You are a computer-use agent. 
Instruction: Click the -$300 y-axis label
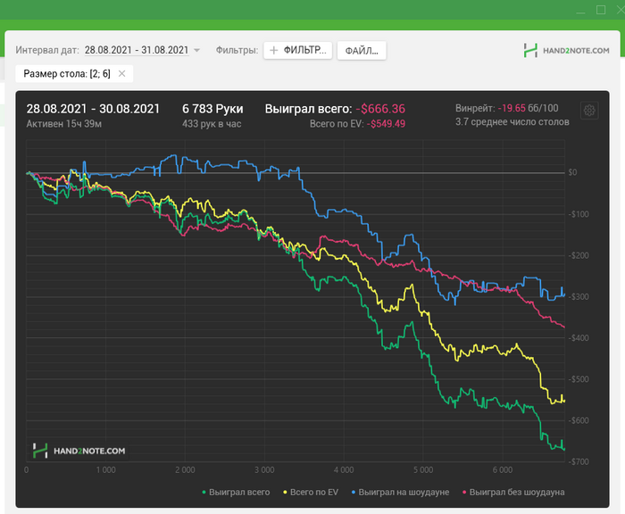579,296
